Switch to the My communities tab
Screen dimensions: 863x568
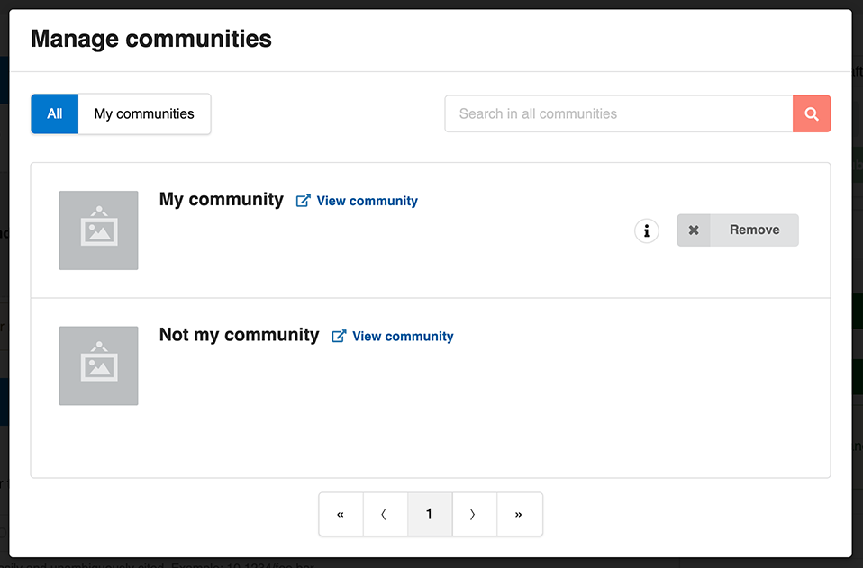(144, 113)
